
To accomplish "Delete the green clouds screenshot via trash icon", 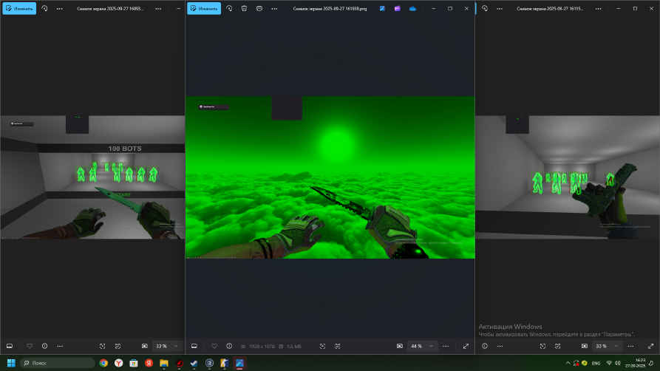I will point(244,8).
